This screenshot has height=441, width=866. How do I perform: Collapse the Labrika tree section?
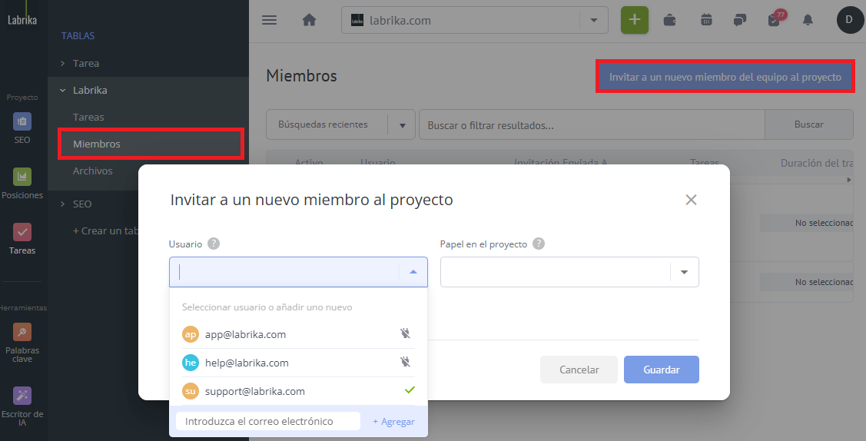click(x=62, y=90)
